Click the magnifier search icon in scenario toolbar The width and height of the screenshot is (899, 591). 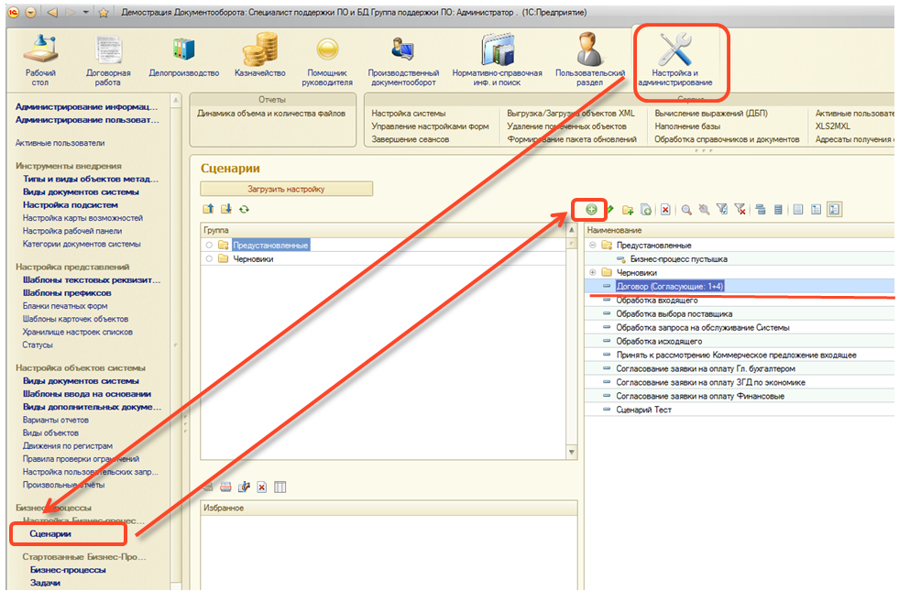pyautogui.click(x=685, y=210)
